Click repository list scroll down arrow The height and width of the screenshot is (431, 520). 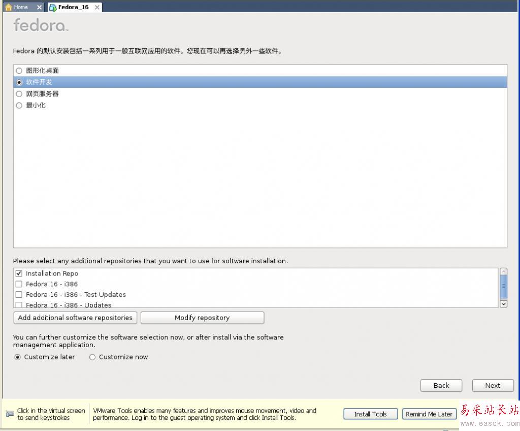[503, 304]
